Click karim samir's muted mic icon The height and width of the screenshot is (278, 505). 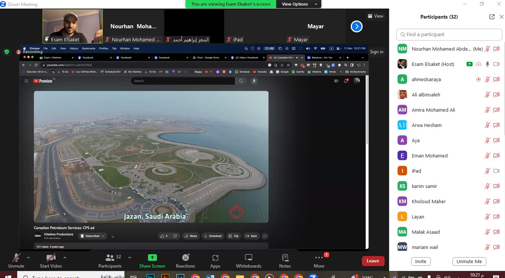click(x=487, y=186)
